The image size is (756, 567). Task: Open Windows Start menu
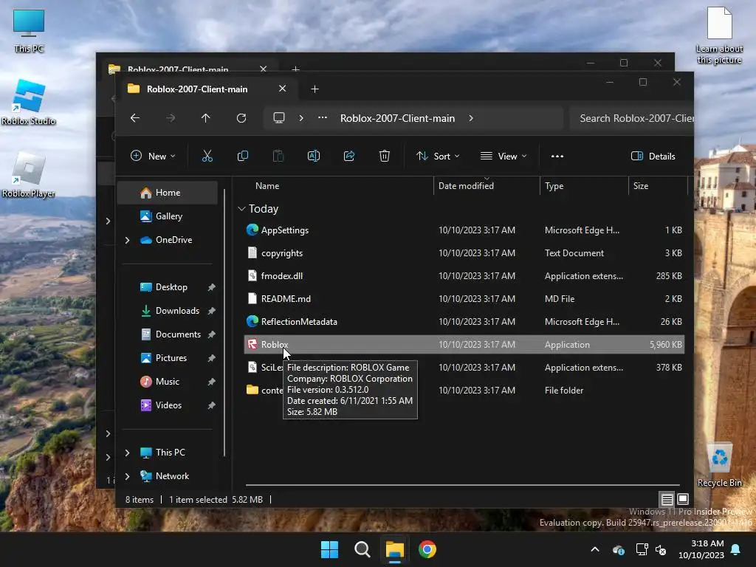tap(330, 549)
